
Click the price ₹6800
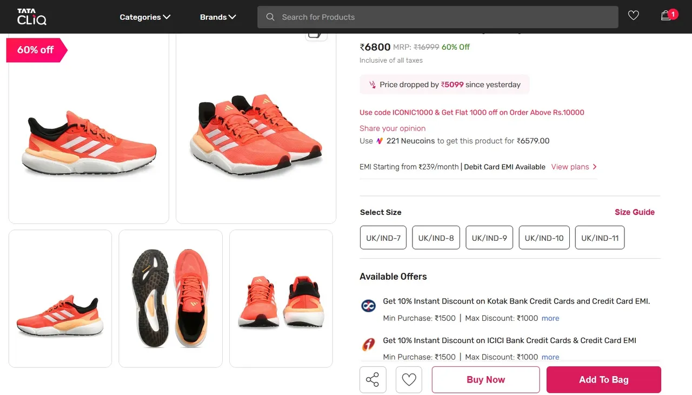(375, 47)
